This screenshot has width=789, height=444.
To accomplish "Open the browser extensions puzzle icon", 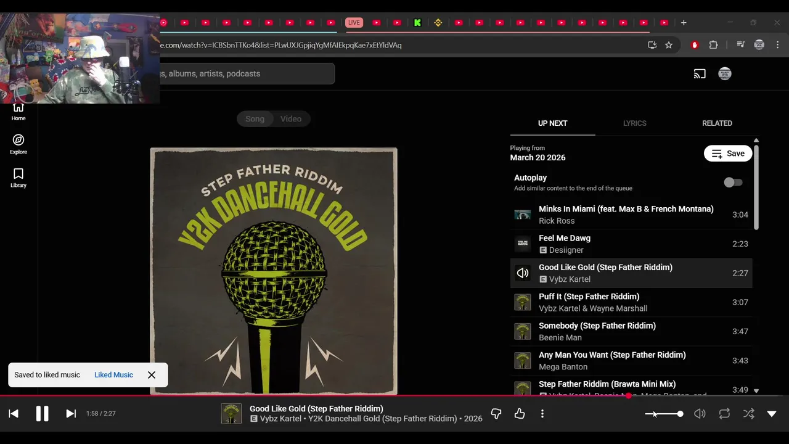I will coord(713,45).
